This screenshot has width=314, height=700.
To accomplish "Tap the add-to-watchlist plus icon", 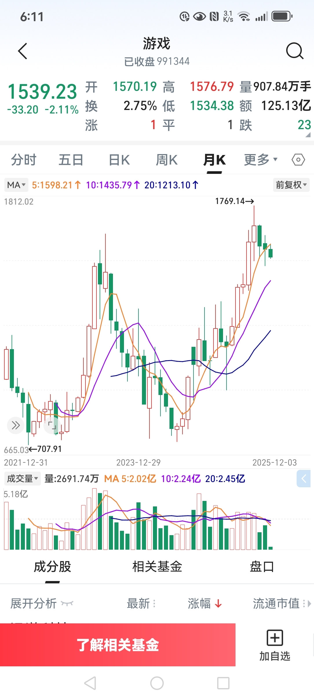I will tap(274, 638).
